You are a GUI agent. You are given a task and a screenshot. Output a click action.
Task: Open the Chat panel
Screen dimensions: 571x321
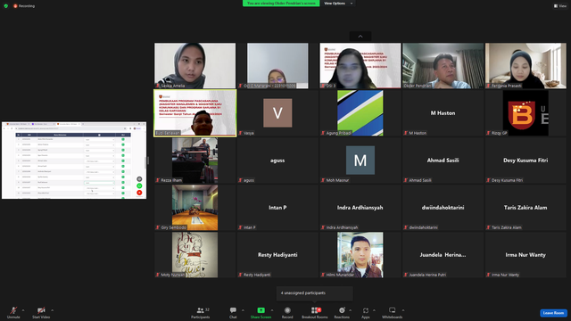(x=233, y=312)
